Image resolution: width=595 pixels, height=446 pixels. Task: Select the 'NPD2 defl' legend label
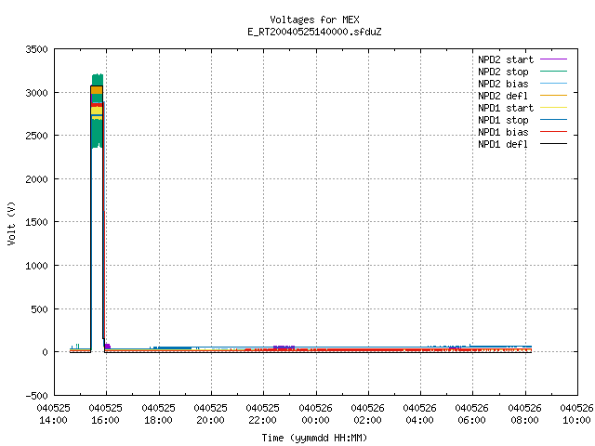tap(503, 96)
